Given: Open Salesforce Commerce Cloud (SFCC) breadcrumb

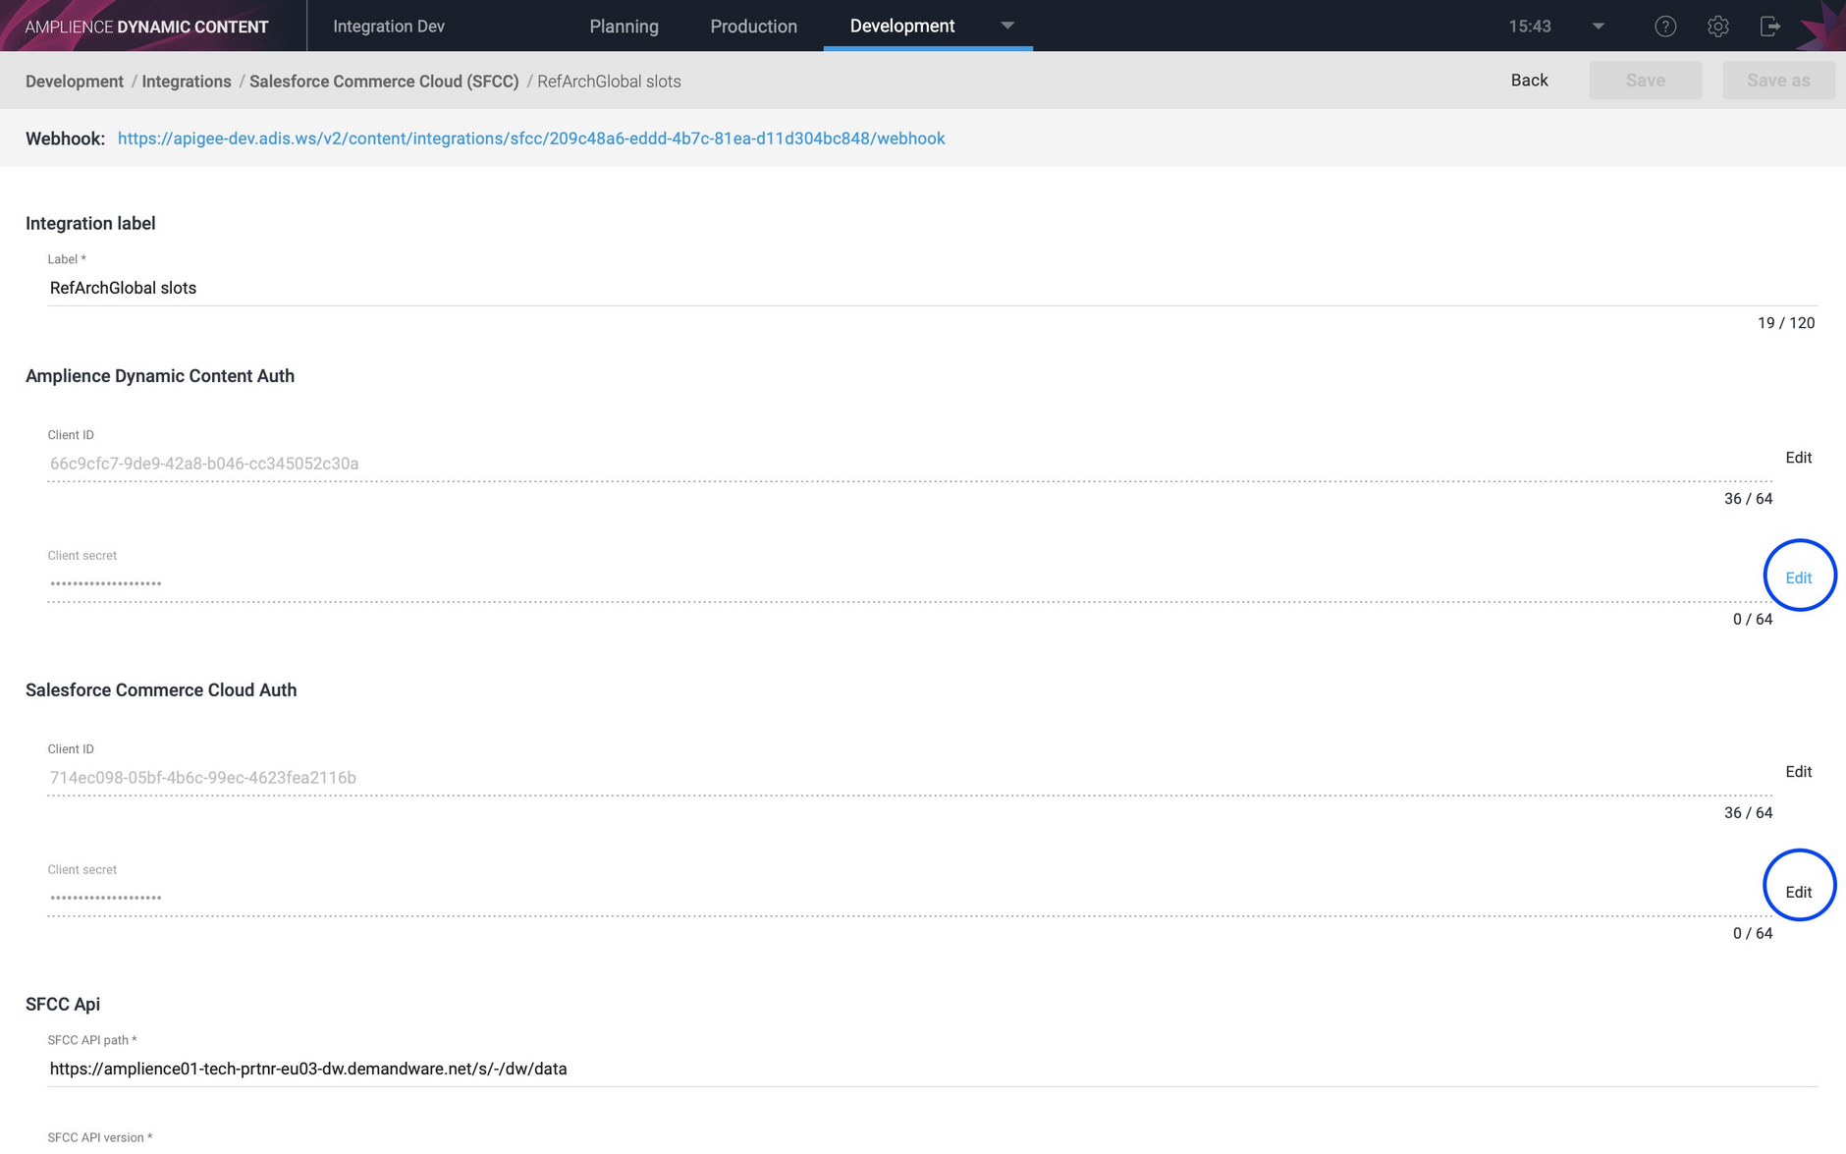Looking at the screenshot, I should coord(384,82).
